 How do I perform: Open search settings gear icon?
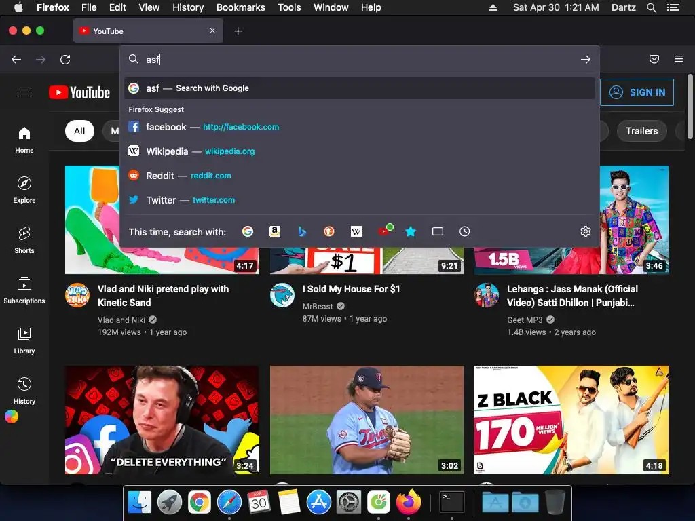point(586,231)
